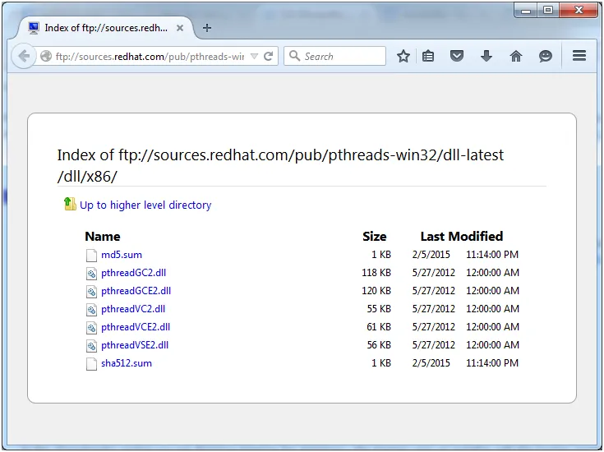Minimize the browser window

coord(526,11)
